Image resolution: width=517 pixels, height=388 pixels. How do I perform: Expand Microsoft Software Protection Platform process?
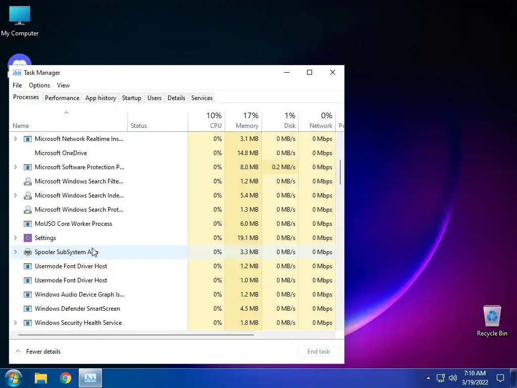pos(15,167)
